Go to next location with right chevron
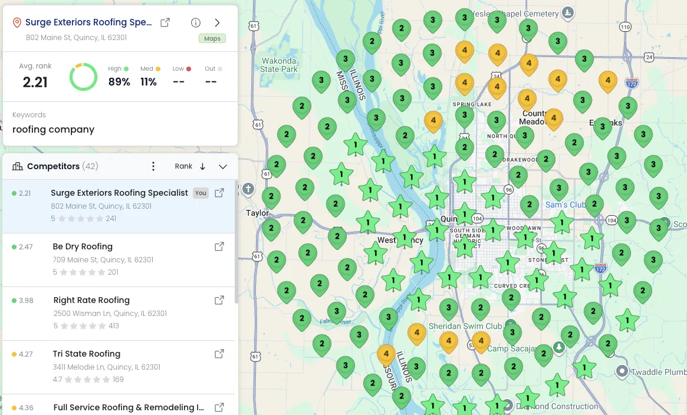 [218, 22]
